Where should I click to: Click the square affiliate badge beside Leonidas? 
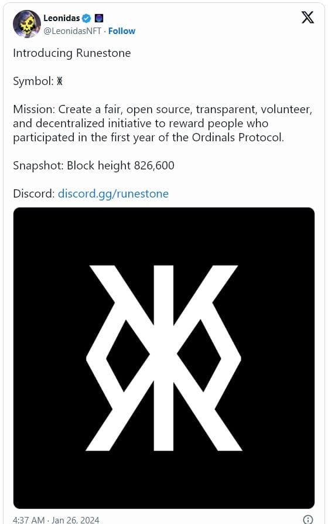coord(99,18)
